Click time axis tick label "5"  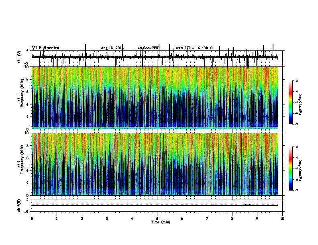[157, 219]
